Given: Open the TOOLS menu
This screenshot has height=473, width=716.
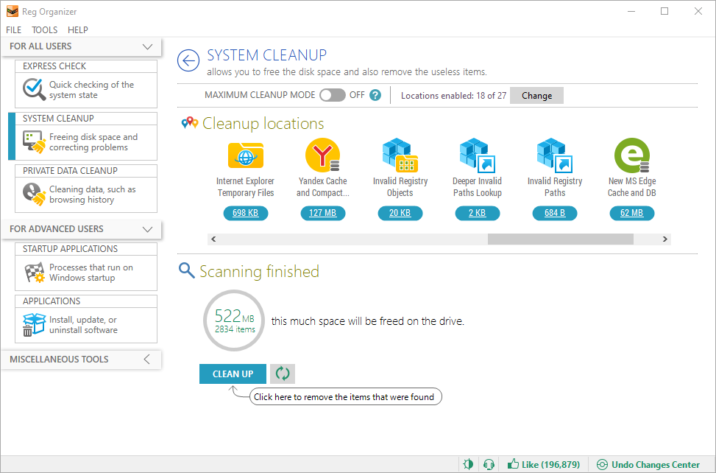Looking at the screenshot, I should (x=44, y=29).
